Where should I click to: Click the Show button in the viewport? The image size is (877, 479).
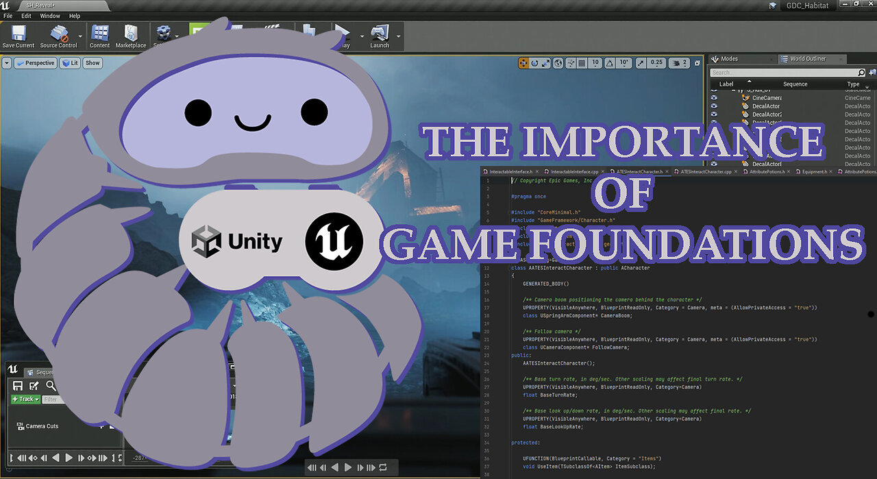point(92,62)
